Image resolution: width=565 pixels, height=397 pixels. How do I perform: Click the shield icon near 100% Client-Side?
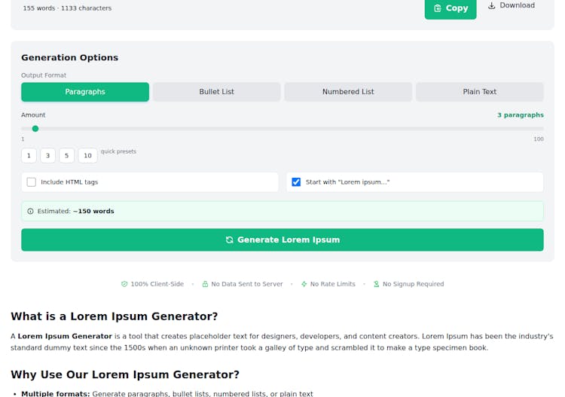124,285
